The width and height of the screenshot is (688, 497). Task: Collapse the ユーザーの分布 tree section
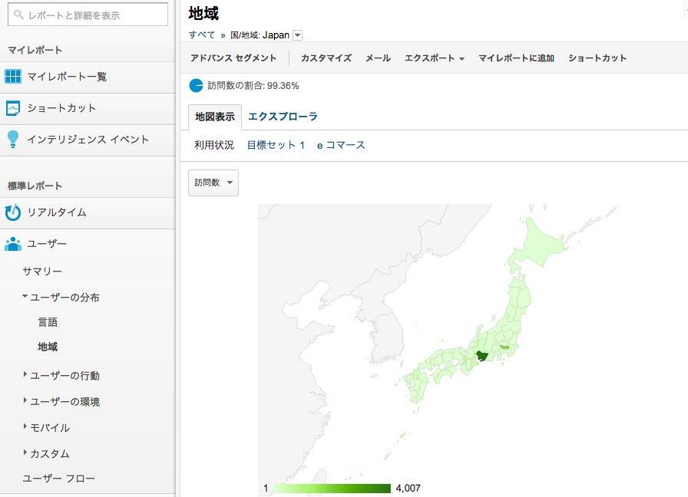(x=25, y=297)
